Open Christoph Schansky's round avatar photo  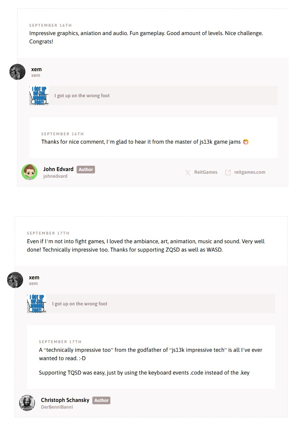pos(27,403)
